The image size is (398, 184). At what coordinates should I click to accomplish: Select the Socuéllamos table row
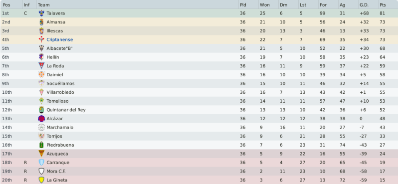pyautogui.click(x=199, y=83)
